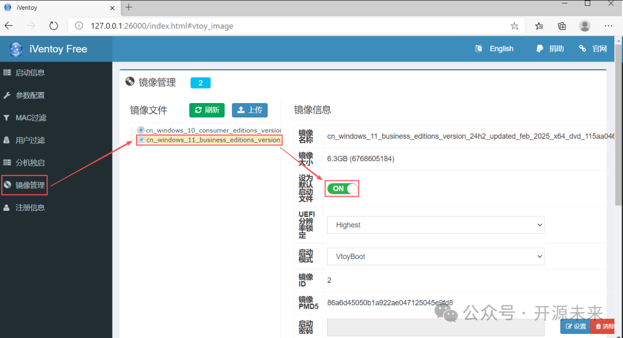Go back with the browser back arrow
Image resolution: width=623 pixels, height=338 pixels.
9,26
